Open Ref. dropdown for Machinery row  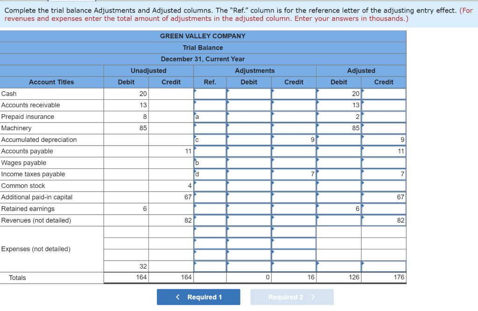210,128
